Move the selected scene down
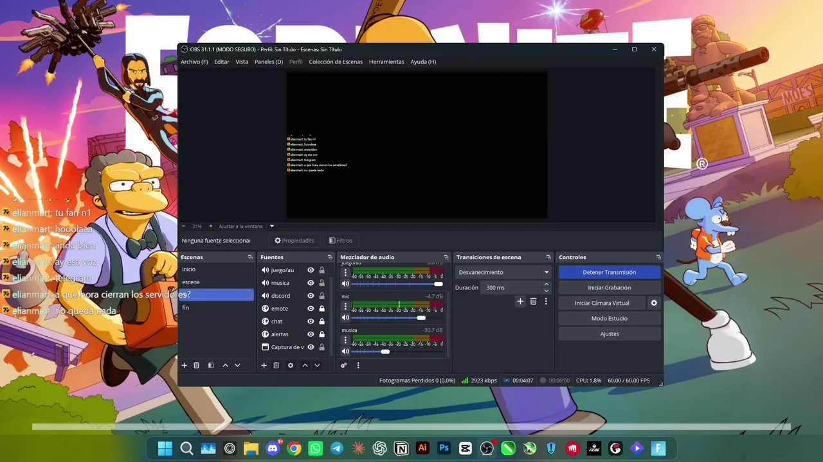Viewport: 823px width, 462px height. [x=237, y=365]
